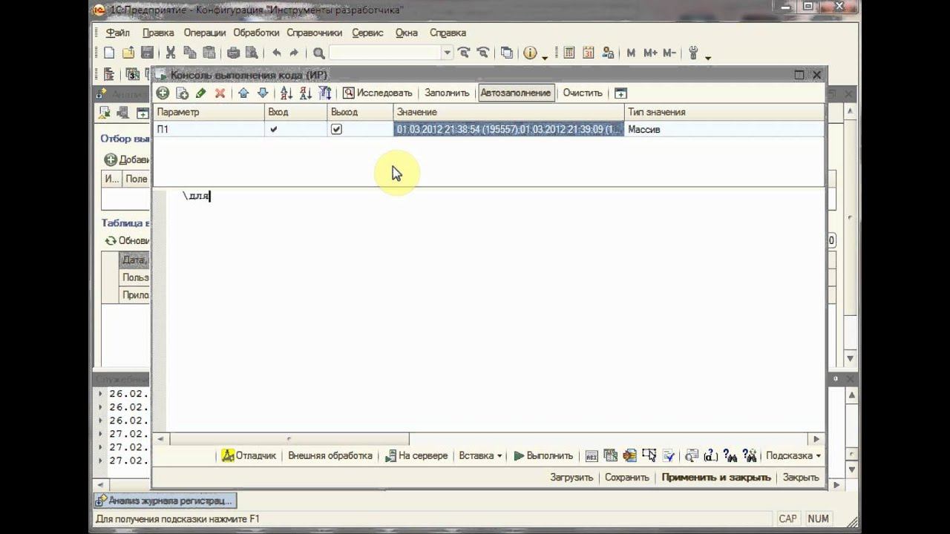This screenshot has height=534, width=950.
Task: Click the Внешняя обработка button
Action: pyautogui.click(x=330, y=455)
